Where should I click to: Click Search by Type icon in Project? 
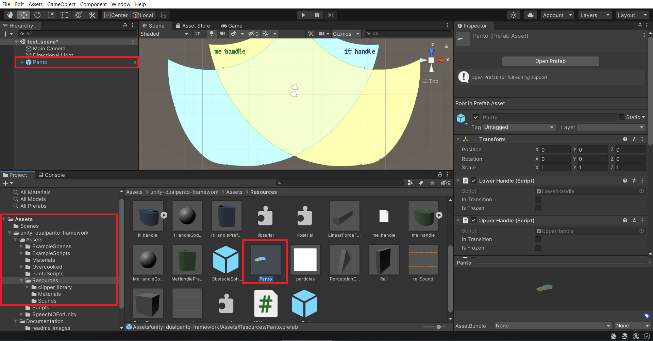tap(410, 183)
